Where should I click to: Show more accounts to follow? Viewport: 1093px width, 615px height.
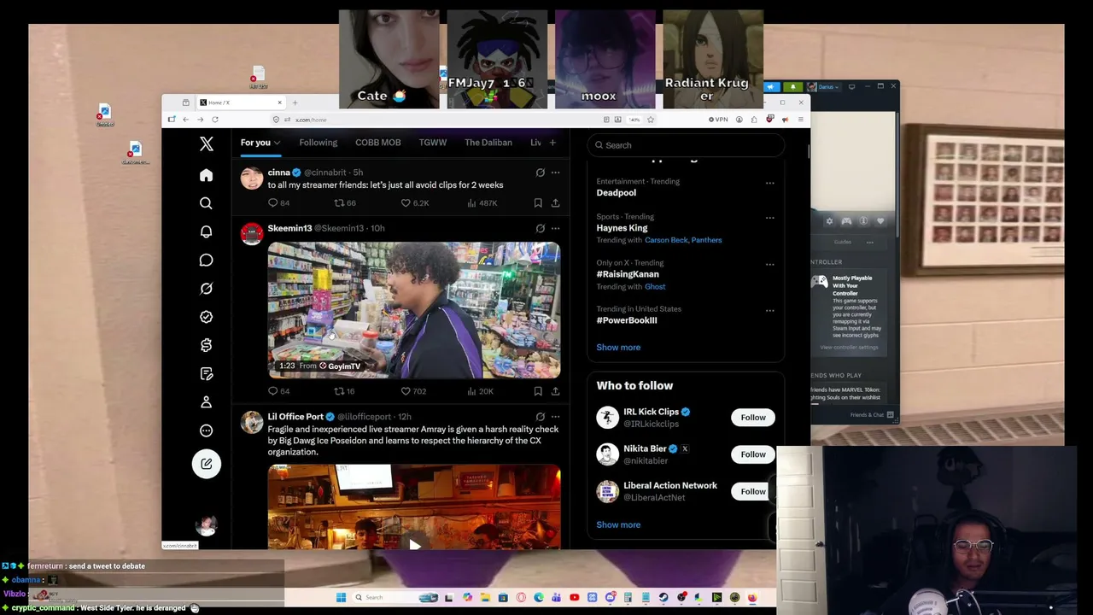[x=618, y=525]
